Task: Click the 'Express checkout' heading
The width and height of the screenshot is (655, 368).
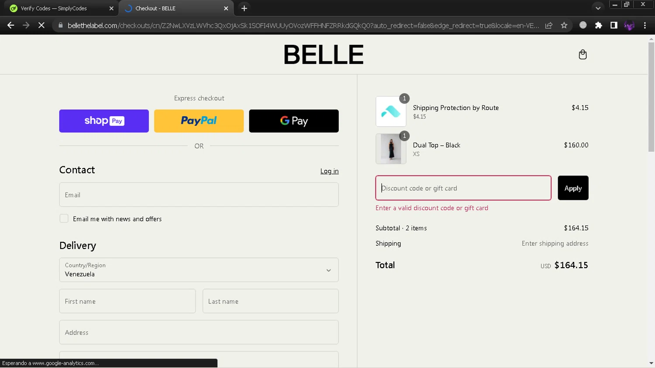Action: pos(199,98)
